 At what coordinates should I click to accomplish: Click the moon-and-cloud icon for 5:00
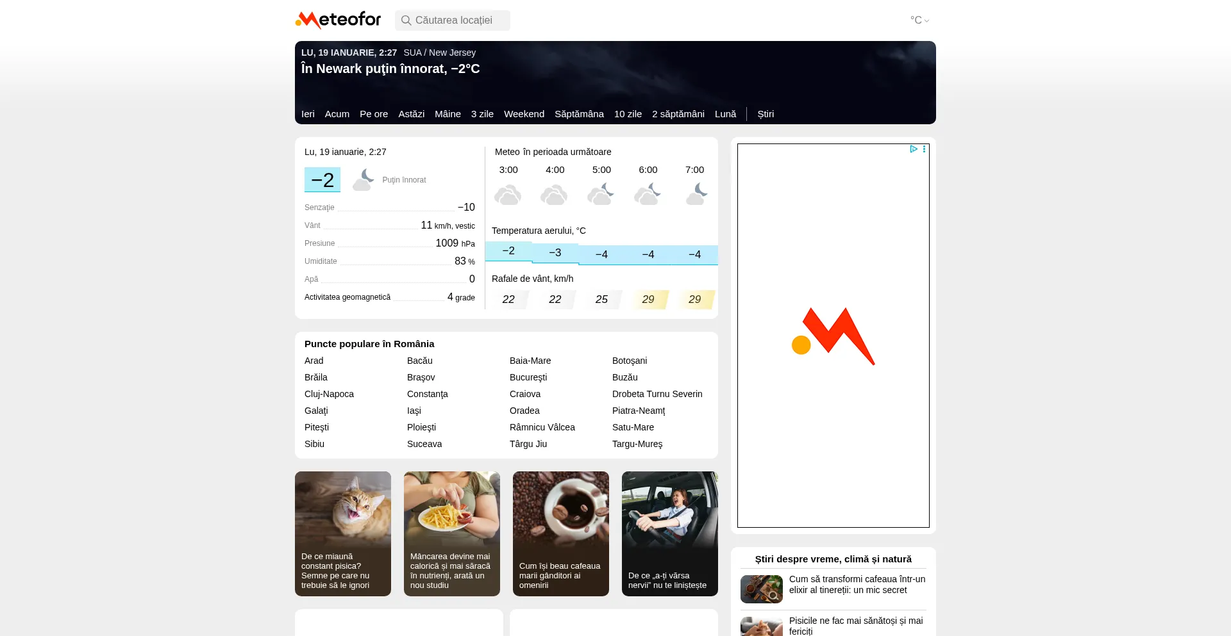601,194
